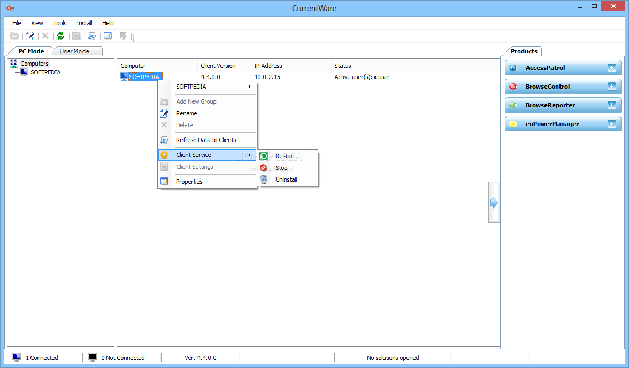
Task: Click "0 Not Connected" text in status bar
Action: (x=123, y=358)
